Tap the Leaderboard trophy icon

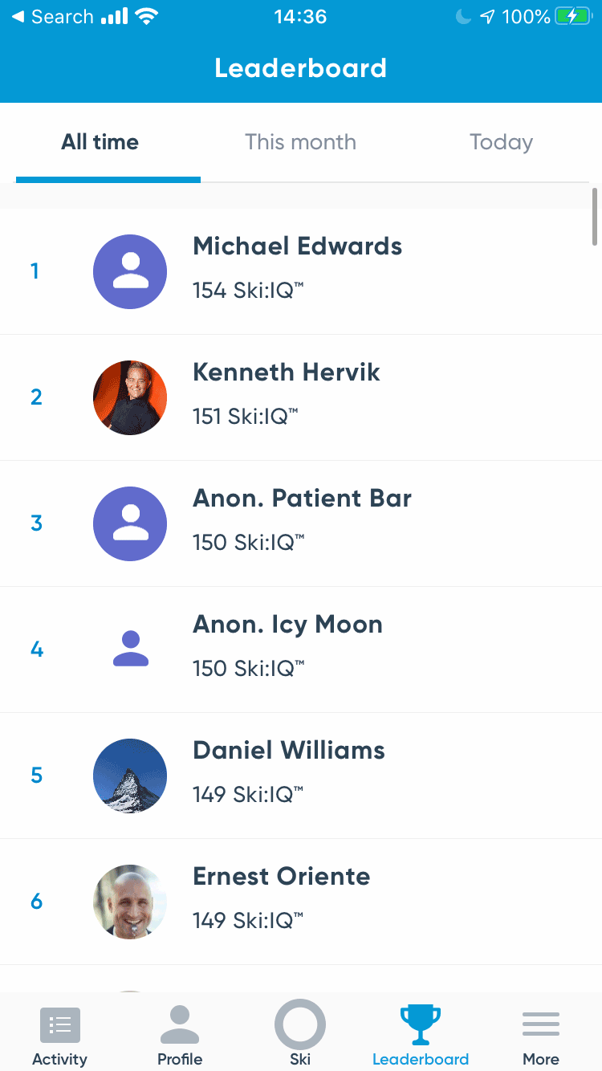click(421, 1024)
